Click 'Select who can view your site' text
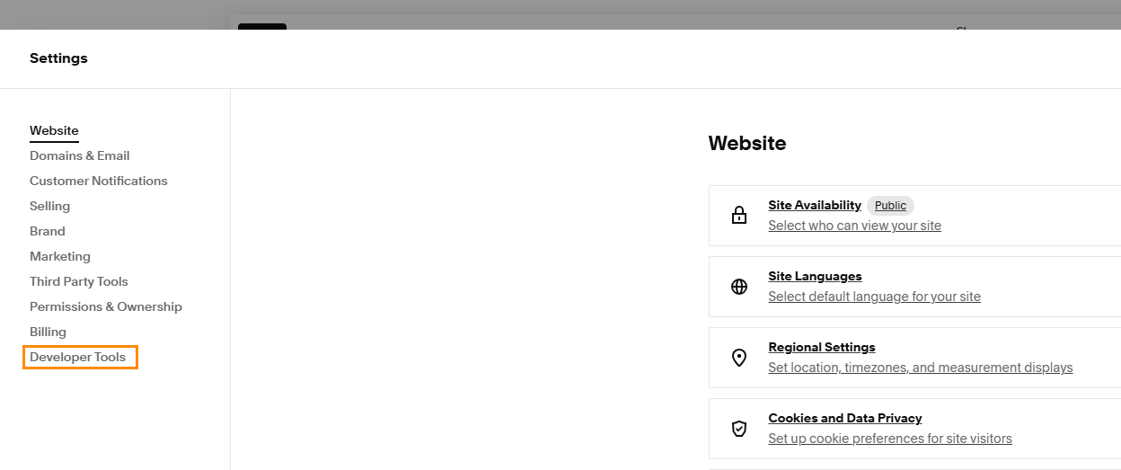The image size is (1121, 470). click(854, 226)
